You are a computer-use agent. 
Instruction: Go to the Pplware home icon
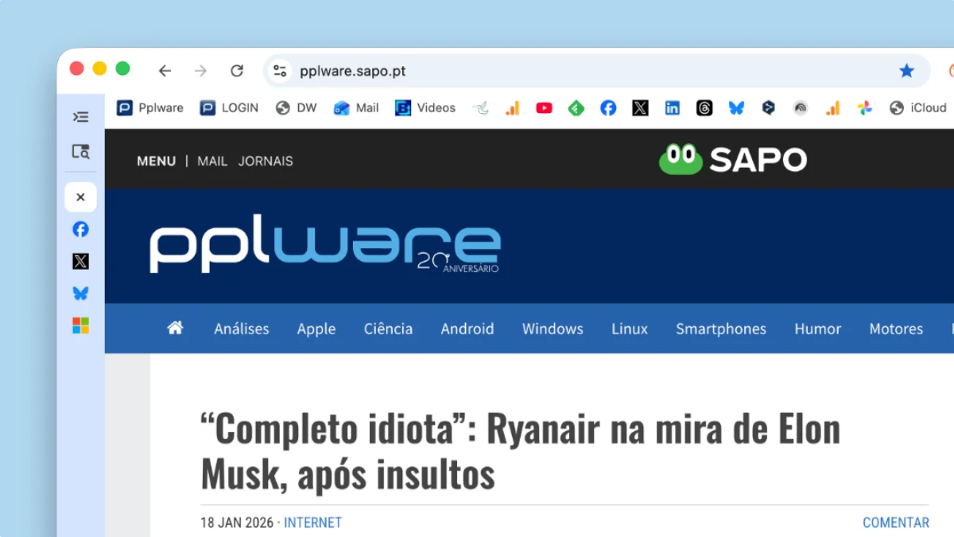[175, 328]
